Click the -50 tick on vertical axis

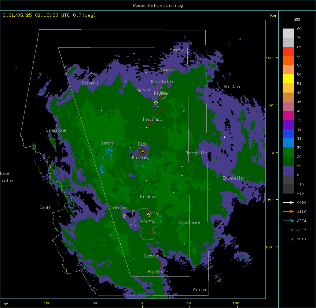tap(269, 200)
